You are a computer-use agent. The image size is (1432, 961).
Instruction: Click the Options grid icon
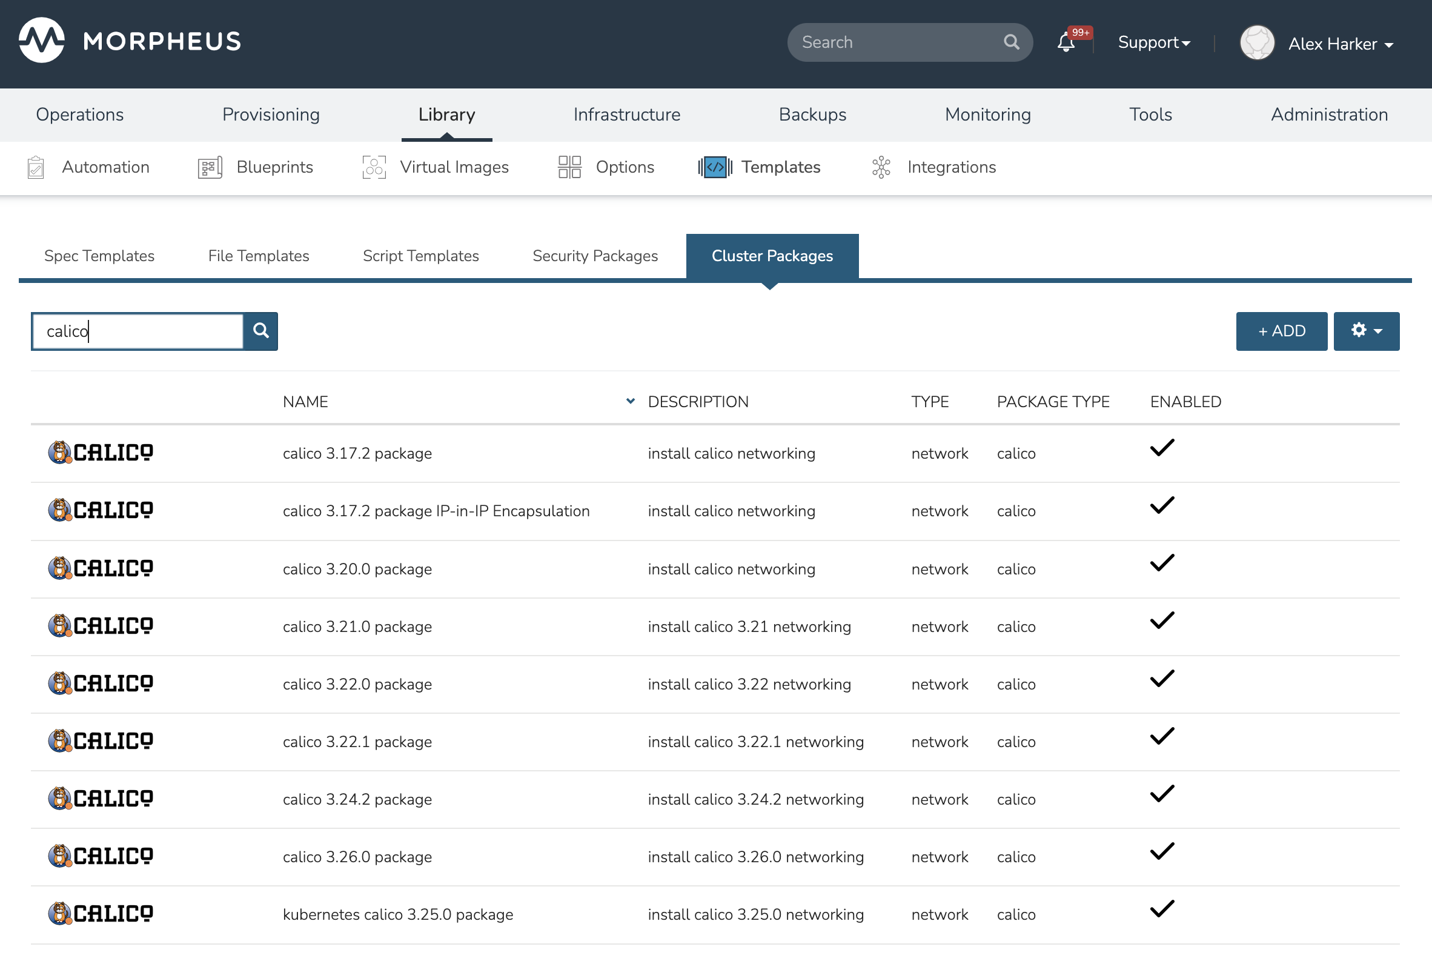pos(569,167)
